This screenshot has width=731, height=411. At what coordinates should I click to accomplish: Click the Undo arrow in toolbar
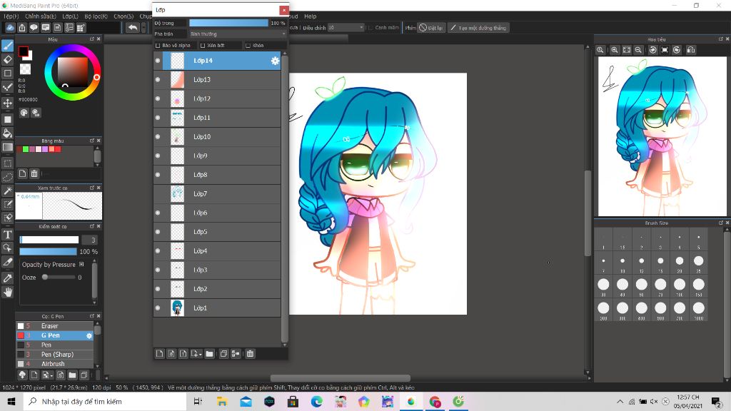click(x=133, y=28)
